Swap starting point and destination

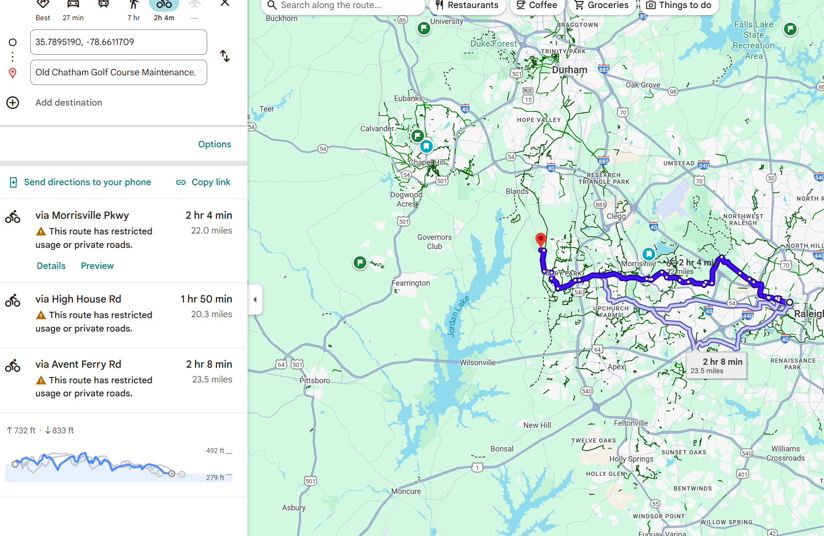tap(225, 56)
